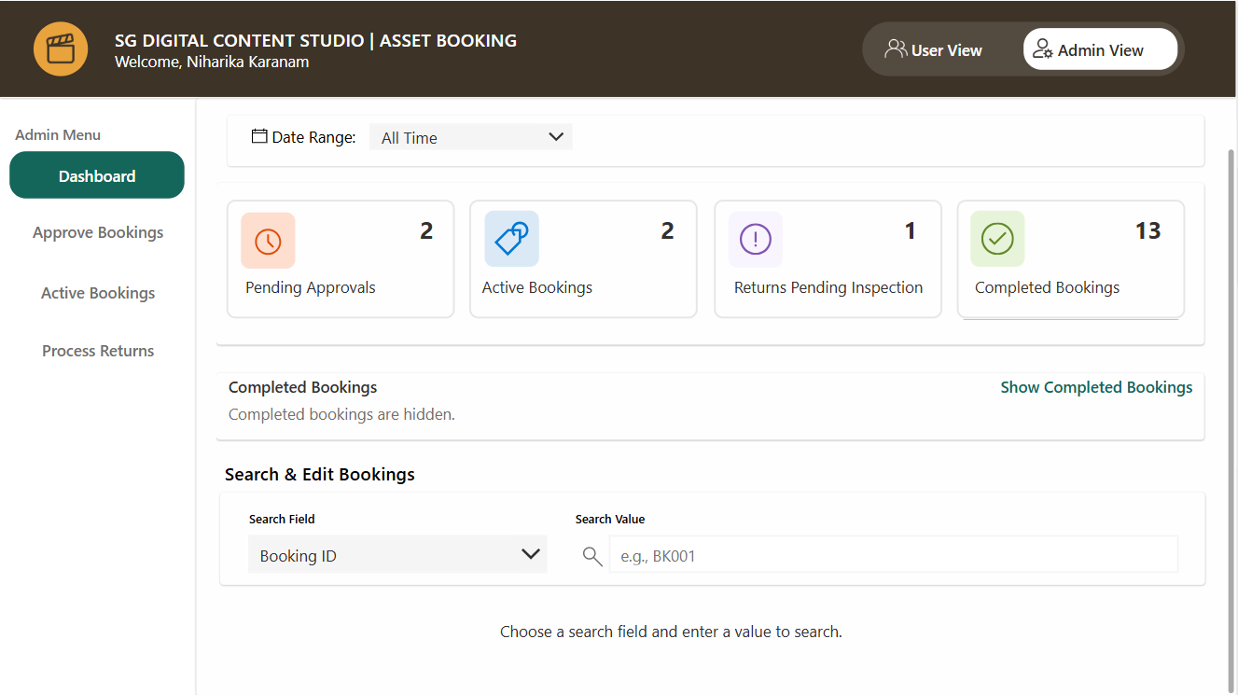Switch to User View
The height and width of the screenshot is (695, 1238).
click(x=934, y=49)
